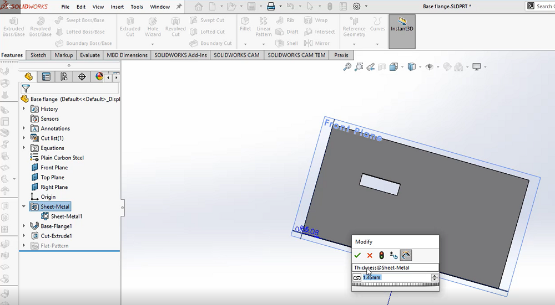Click the filter funnel icon
This screenshot has width=555, height=305.
(26, 88)
